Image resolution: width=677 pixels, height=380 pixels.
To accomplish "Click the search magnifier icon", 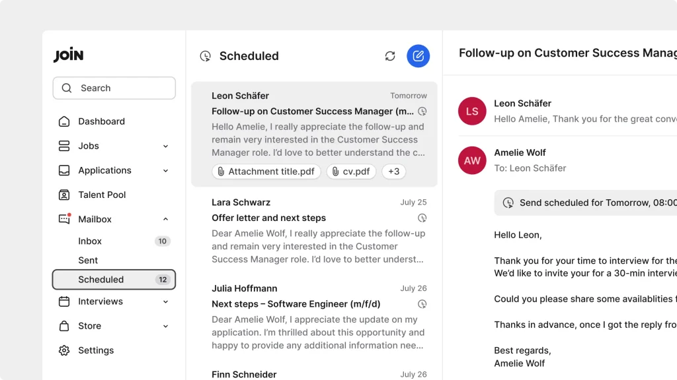I will [67, 88].
